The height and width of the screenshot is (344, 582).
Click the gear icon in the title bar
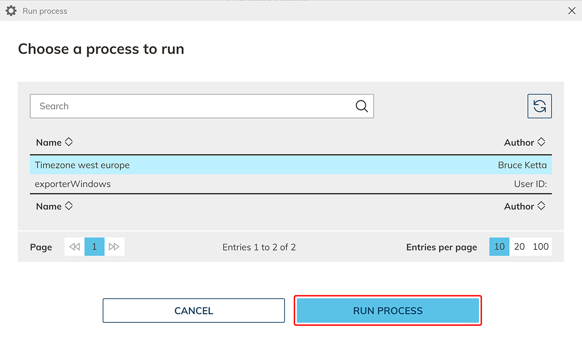(11, 11)
